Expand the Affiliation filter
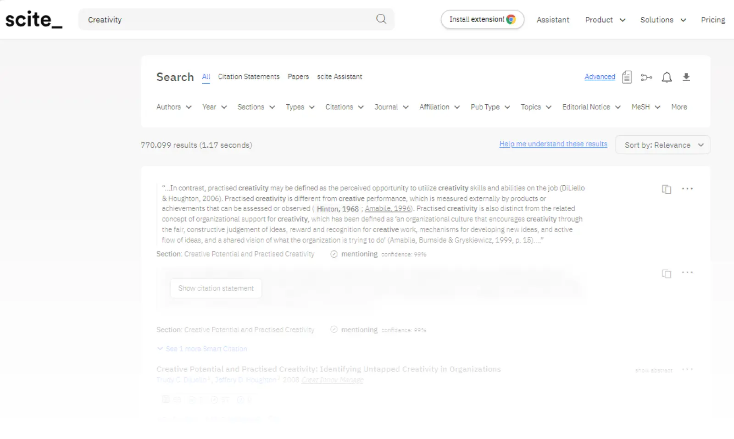The image size is (734, 439). tap(439, 107)
